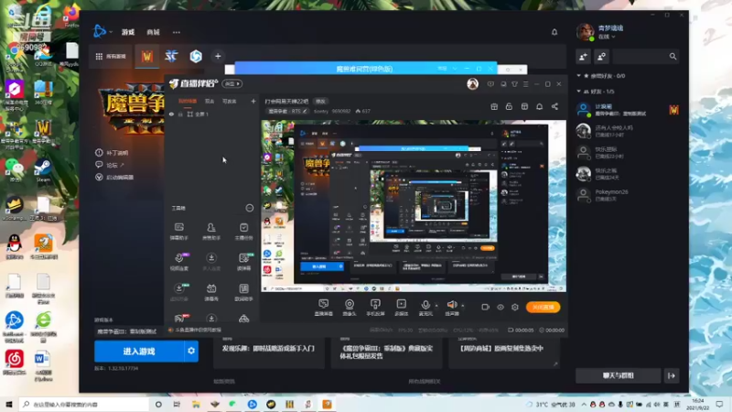Expand the game version selector above play button
The image size is (732, 412).
click(x=127, y=331)
